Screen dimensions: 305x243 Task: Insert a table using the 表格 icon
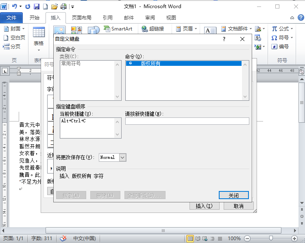coord(39,39)
